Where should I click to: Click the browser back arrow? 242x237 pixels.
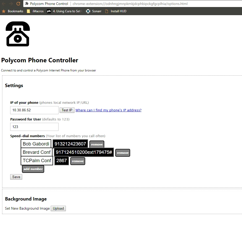[4, 4]
